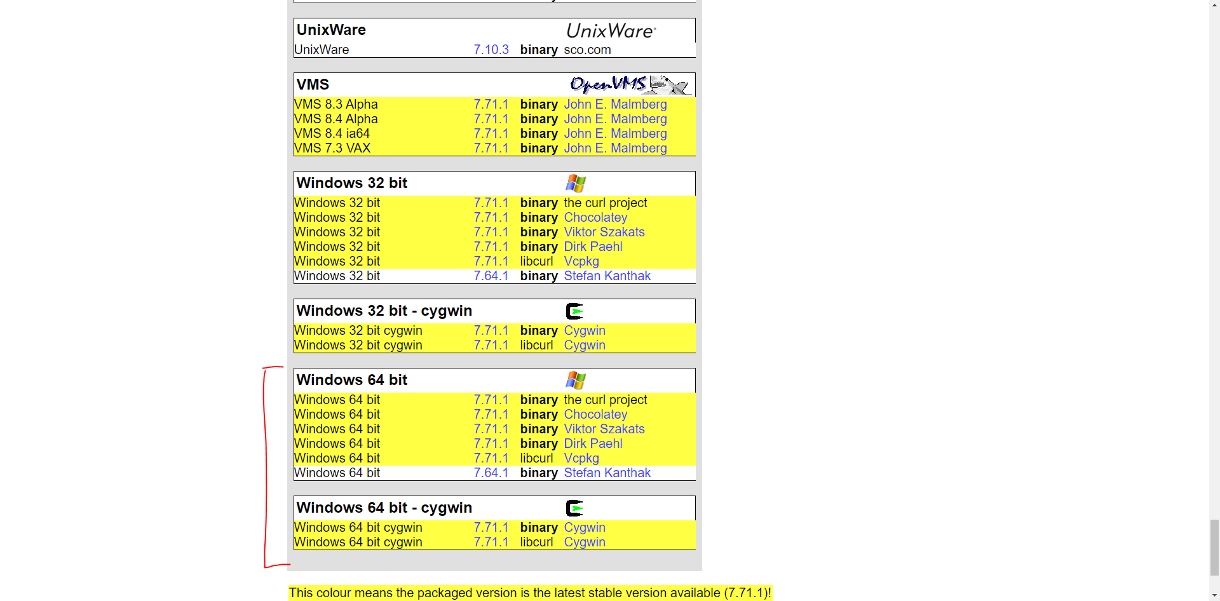The width and height of the screenshot is (1220, 601).
Task: Open UnixWare version 7.10.3 link
Action: [491, 50]
